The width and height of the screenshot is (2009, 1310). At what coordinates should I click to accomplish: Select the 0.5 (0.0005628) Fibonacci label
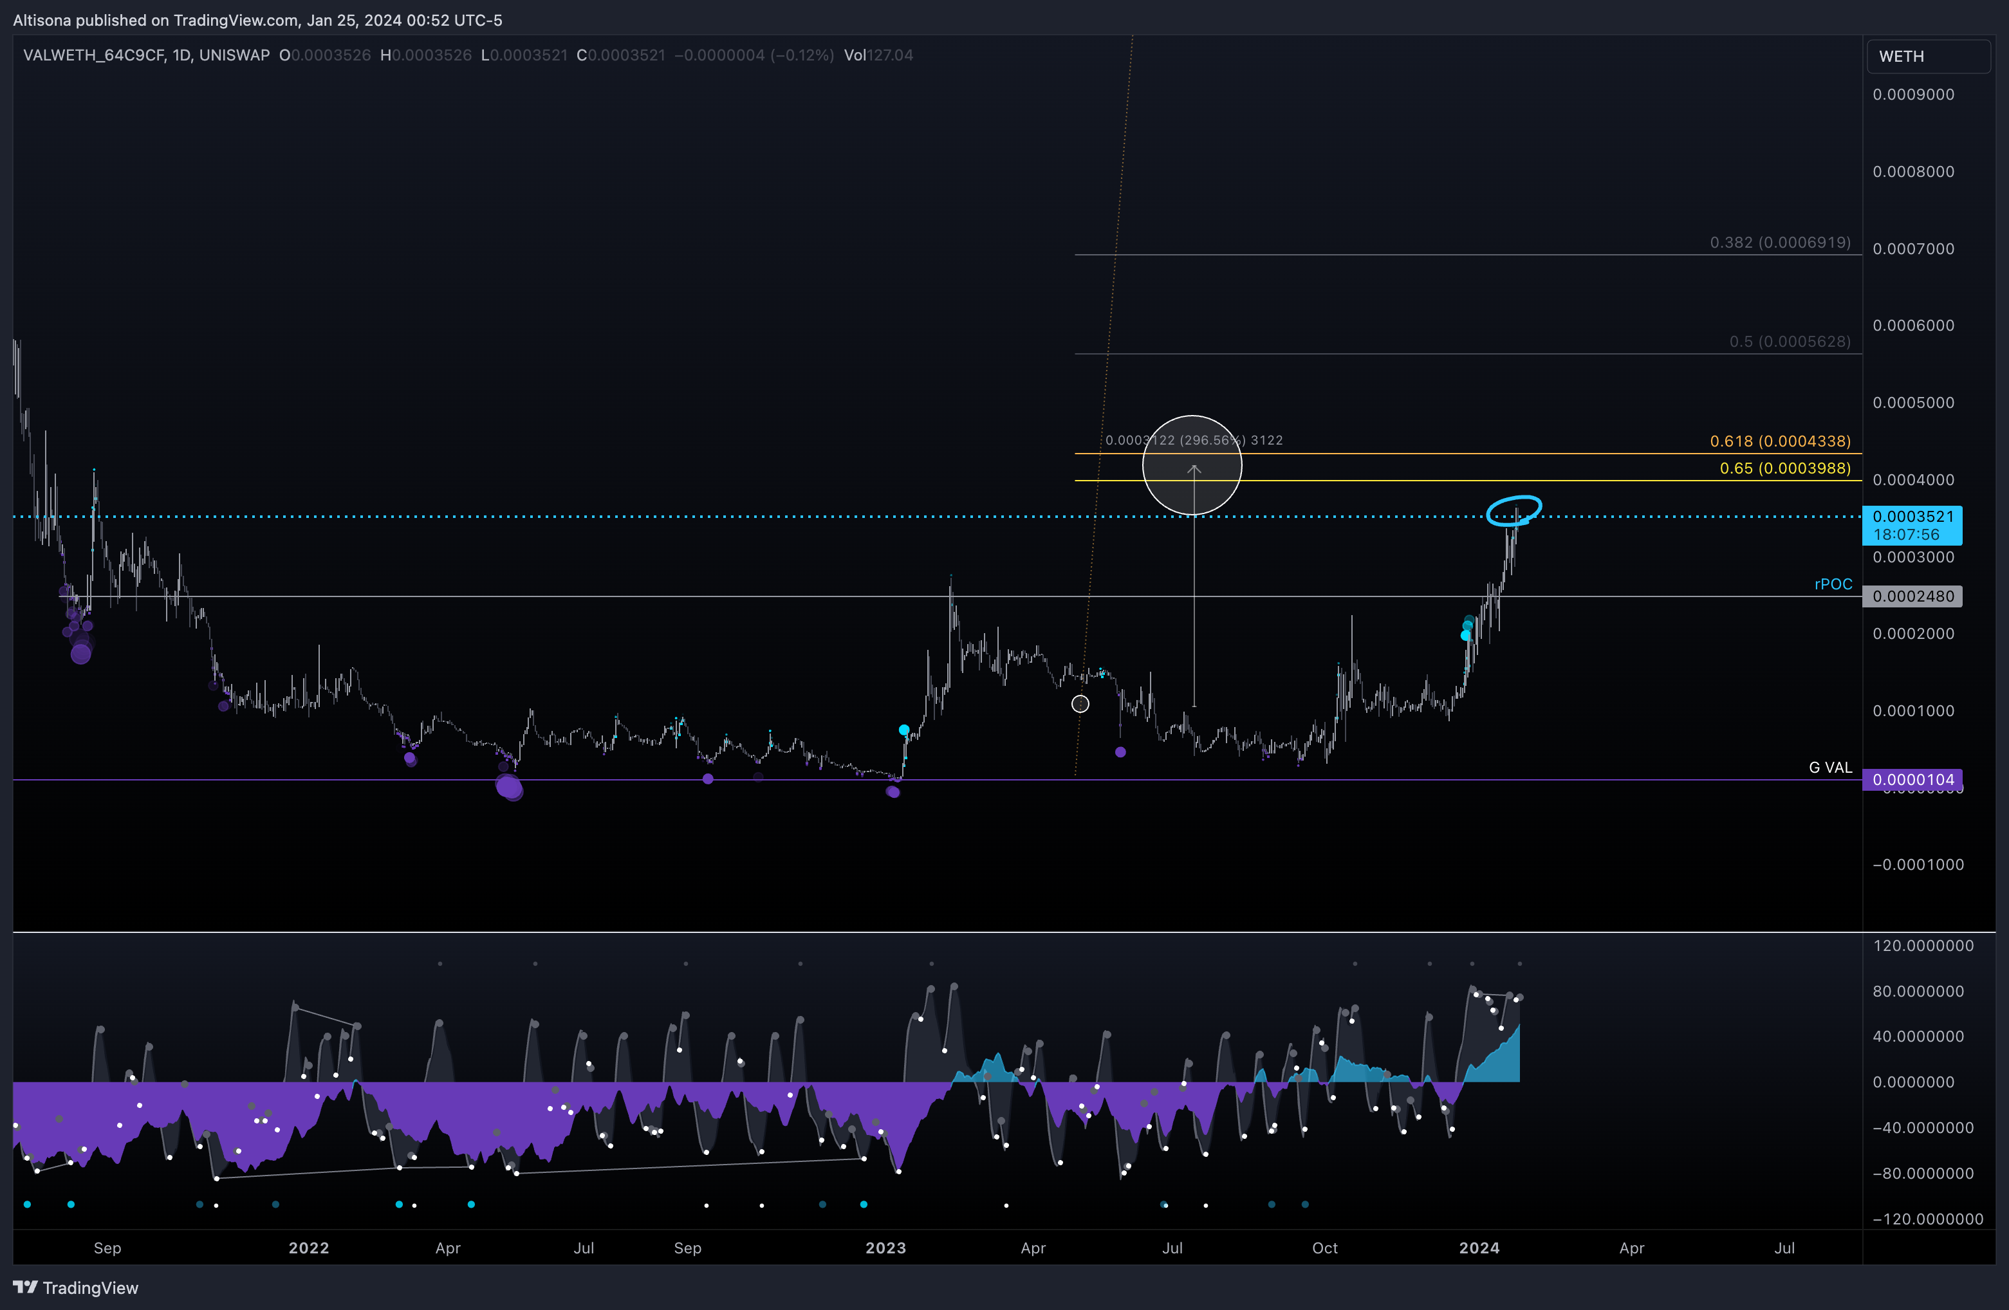(1790, 341)
